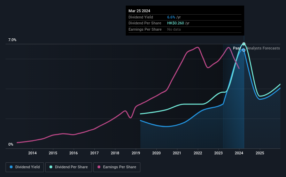This screenshot has height=177, width=286.
Task: Click the teal data point marker at the peak
Action: 244,44
